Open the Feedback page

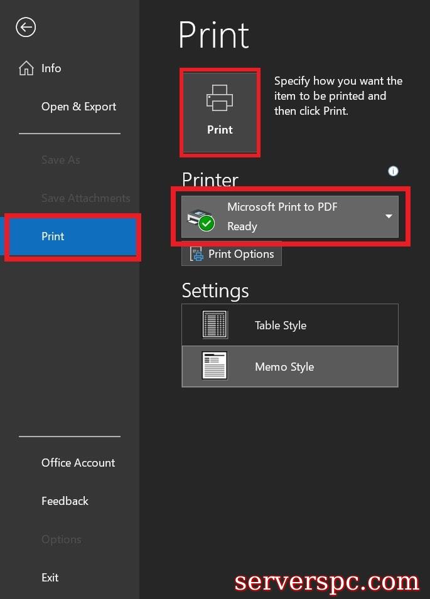click(x=65, y=501)
